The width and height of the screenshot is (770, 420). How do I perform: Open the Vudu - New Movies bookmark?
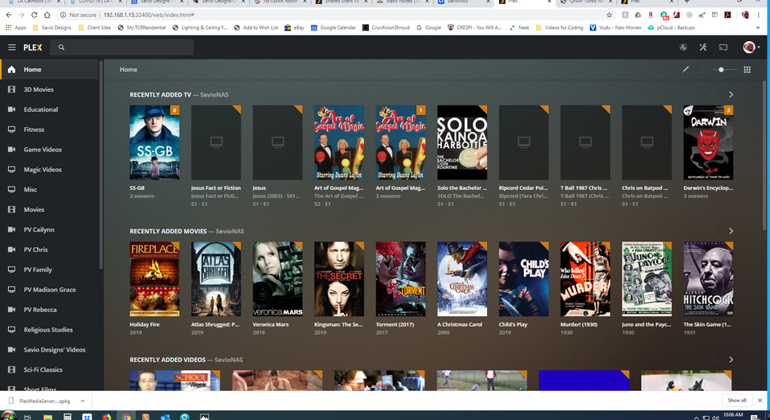tap(616, 27)
